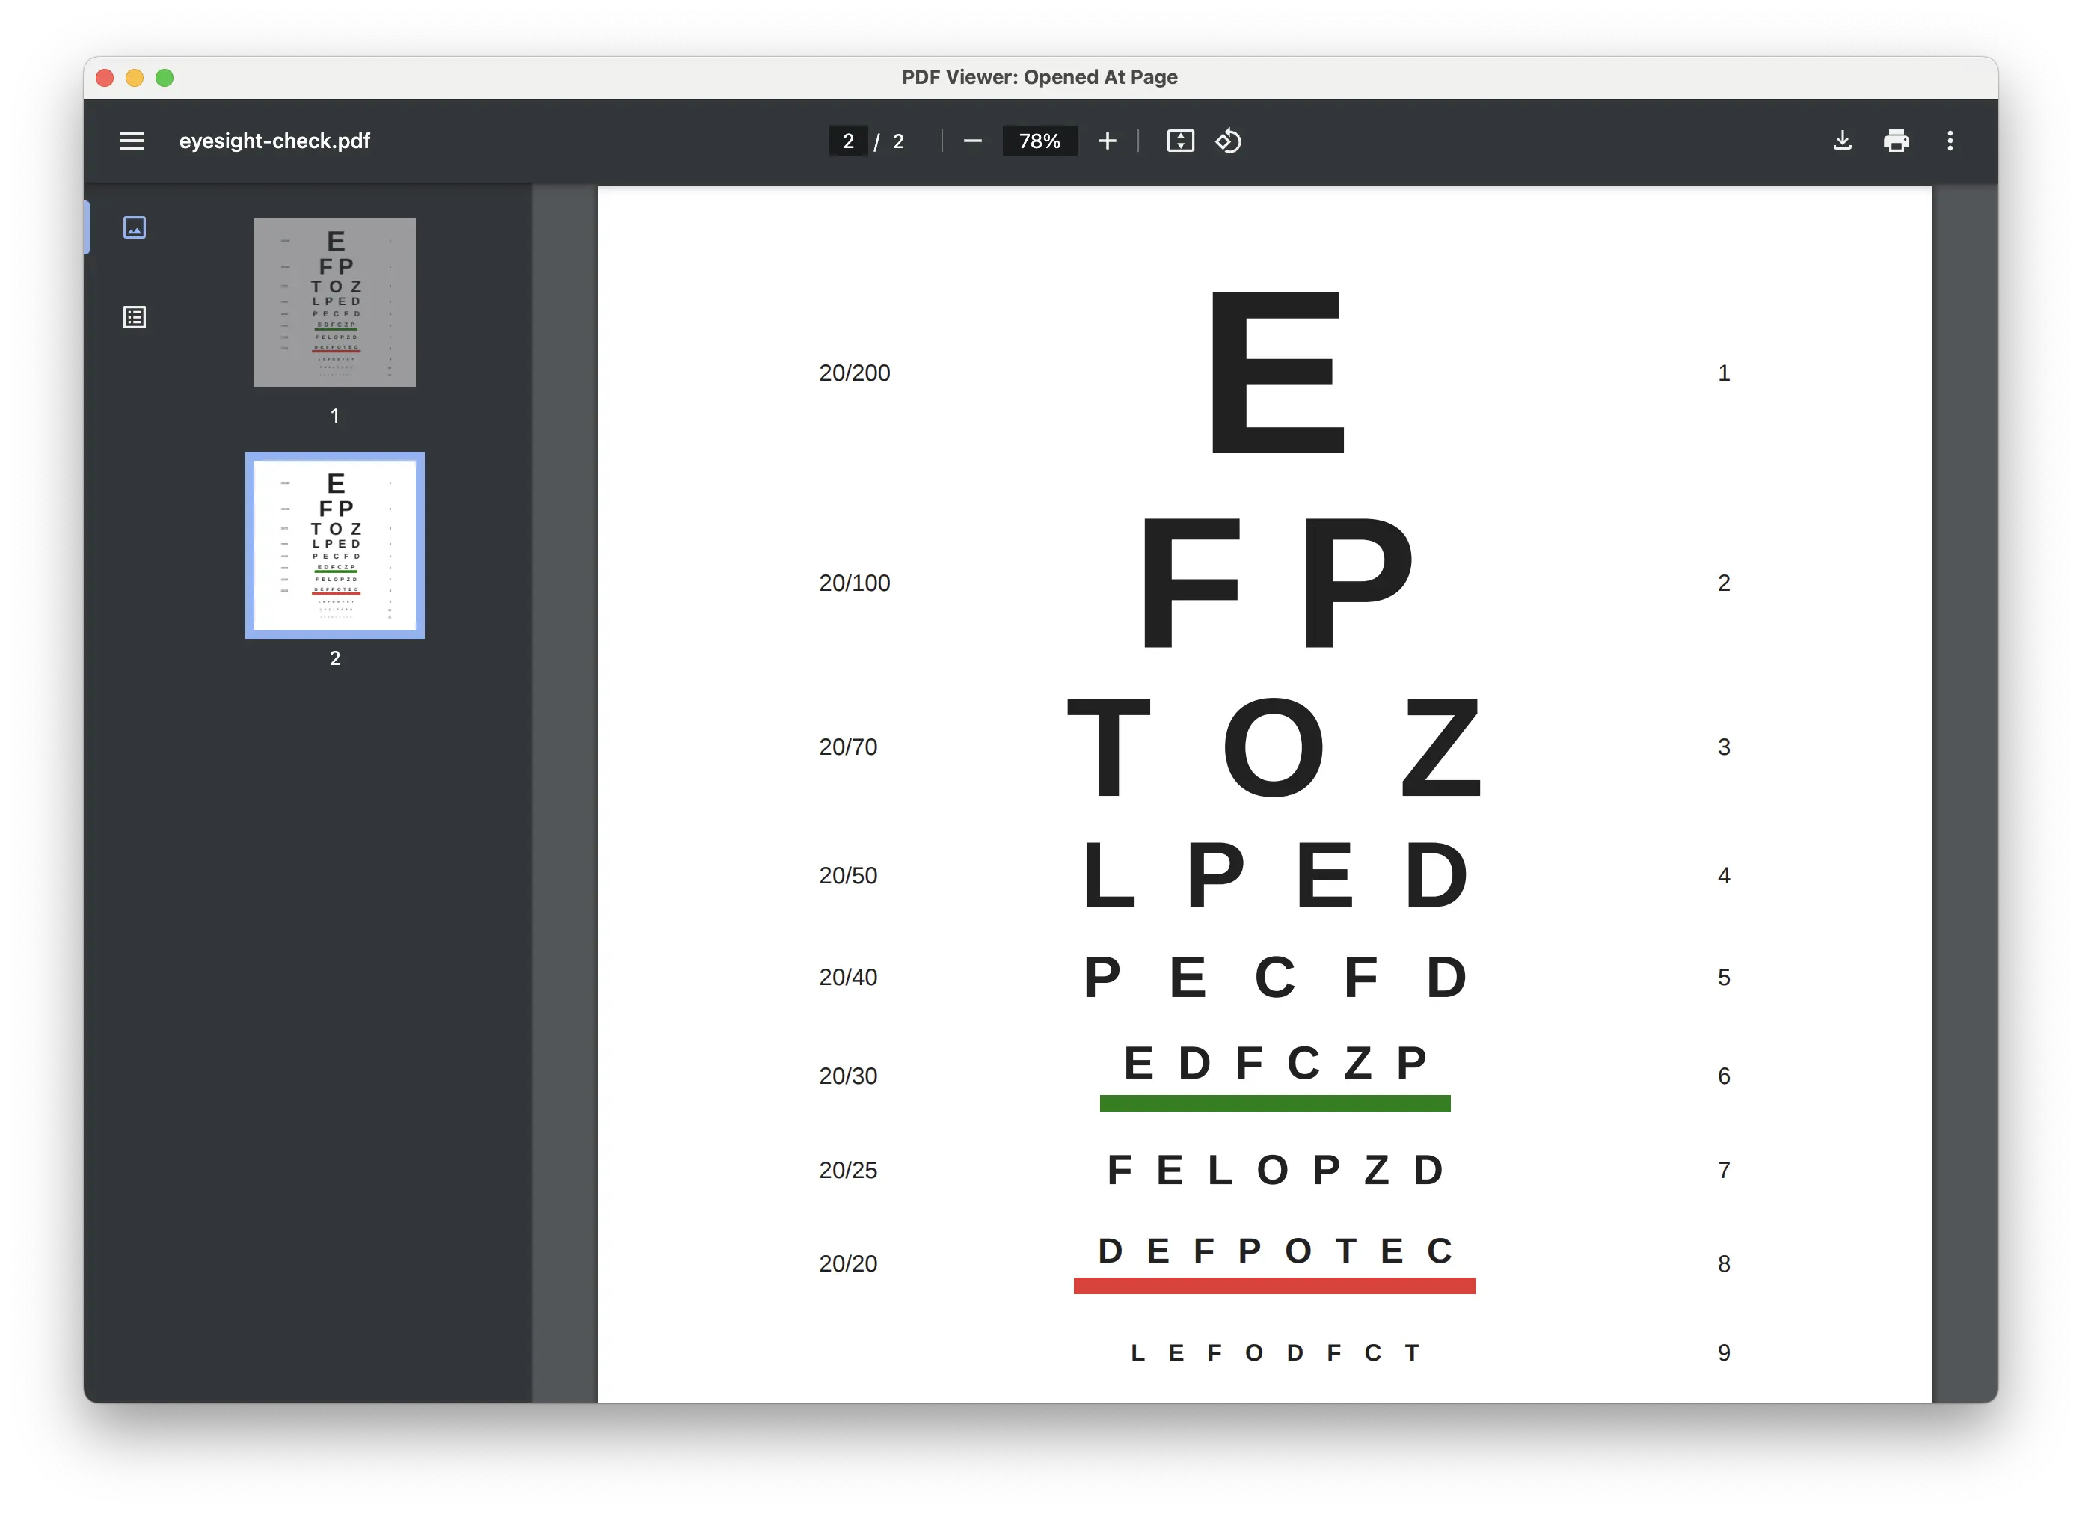Click the 'E D F C Z P' letter row
Screen dimensions: 2082x1514
[x=1275, y=1063]
